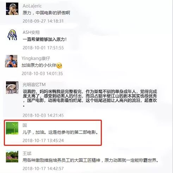
Task: Open user 国's name link
Action: [25, 125]
